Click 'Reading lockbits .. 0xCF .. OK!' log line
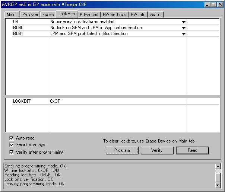The height and width of the screenshot is (192, 225). [x=33, y=175]
